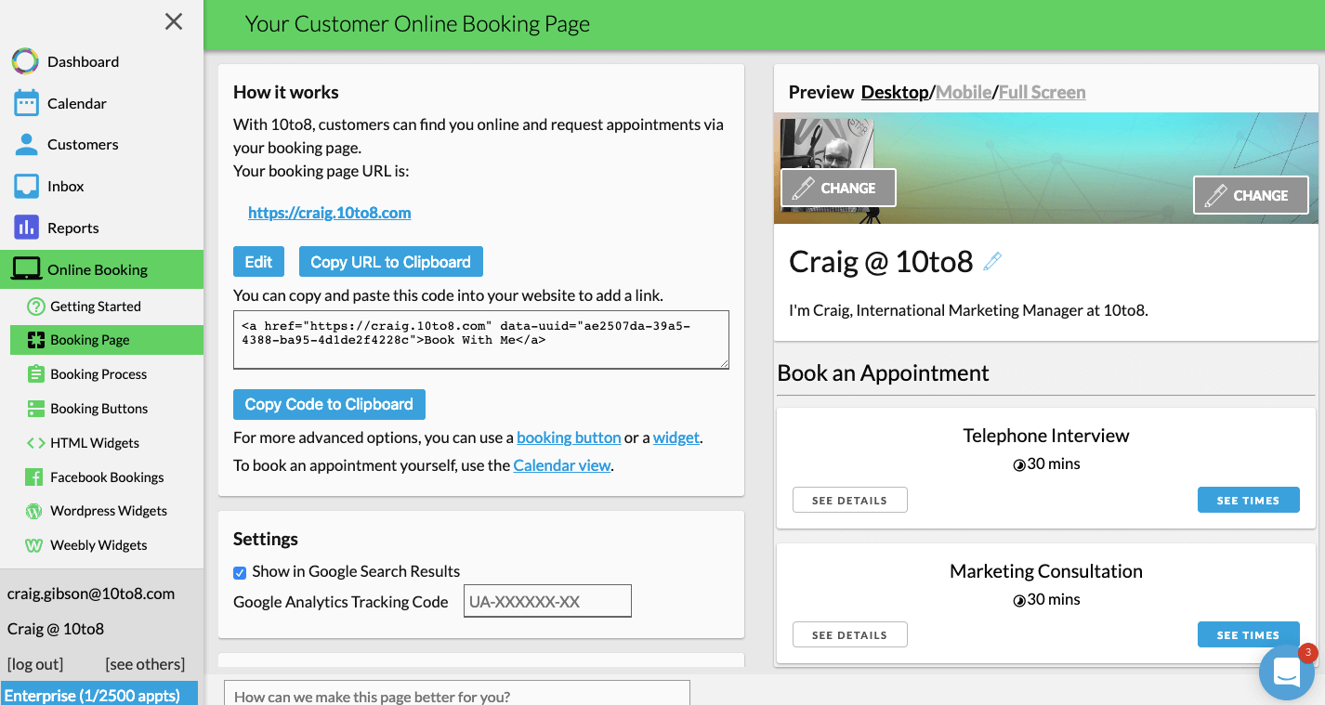Select HTML Widgets in the sidebar
Viewport: 1325px width, 705px height.
(95, 443)
